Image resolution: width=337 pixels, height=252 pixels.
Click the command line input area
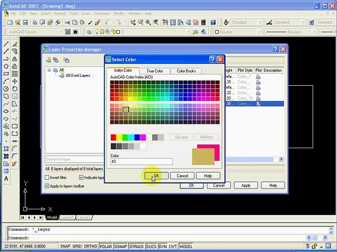(x=157, y=238)
